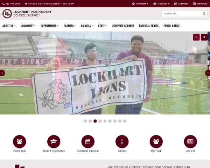Open the Parental Rights page
This screenshot has width=210, height=168.
(x=149, y=26)
